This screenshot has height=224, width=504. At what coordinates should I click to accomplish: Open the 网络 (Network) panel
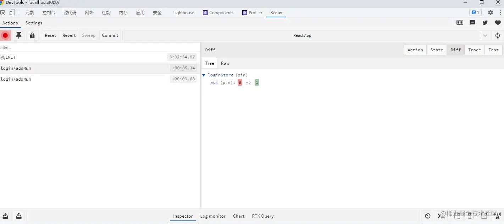click(x=89, y=13)
